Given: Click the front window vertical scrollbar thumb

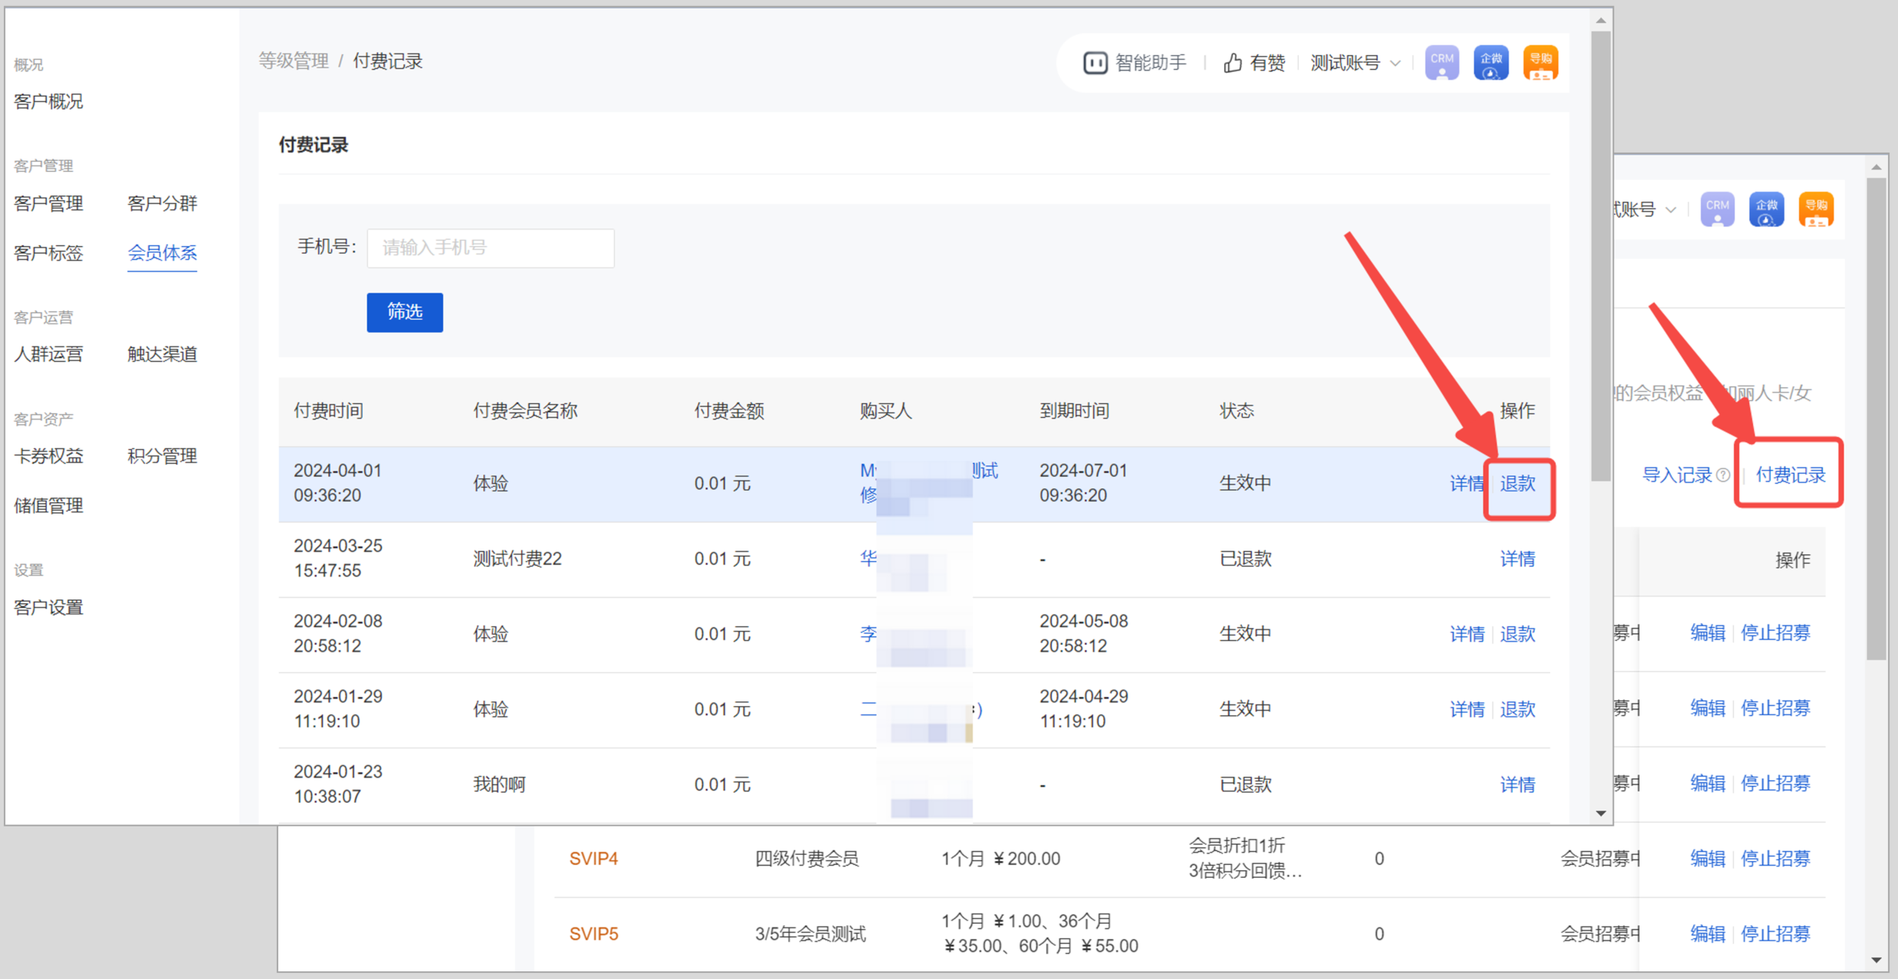Looking at the screenshot, I should [x=1601, y=257].
